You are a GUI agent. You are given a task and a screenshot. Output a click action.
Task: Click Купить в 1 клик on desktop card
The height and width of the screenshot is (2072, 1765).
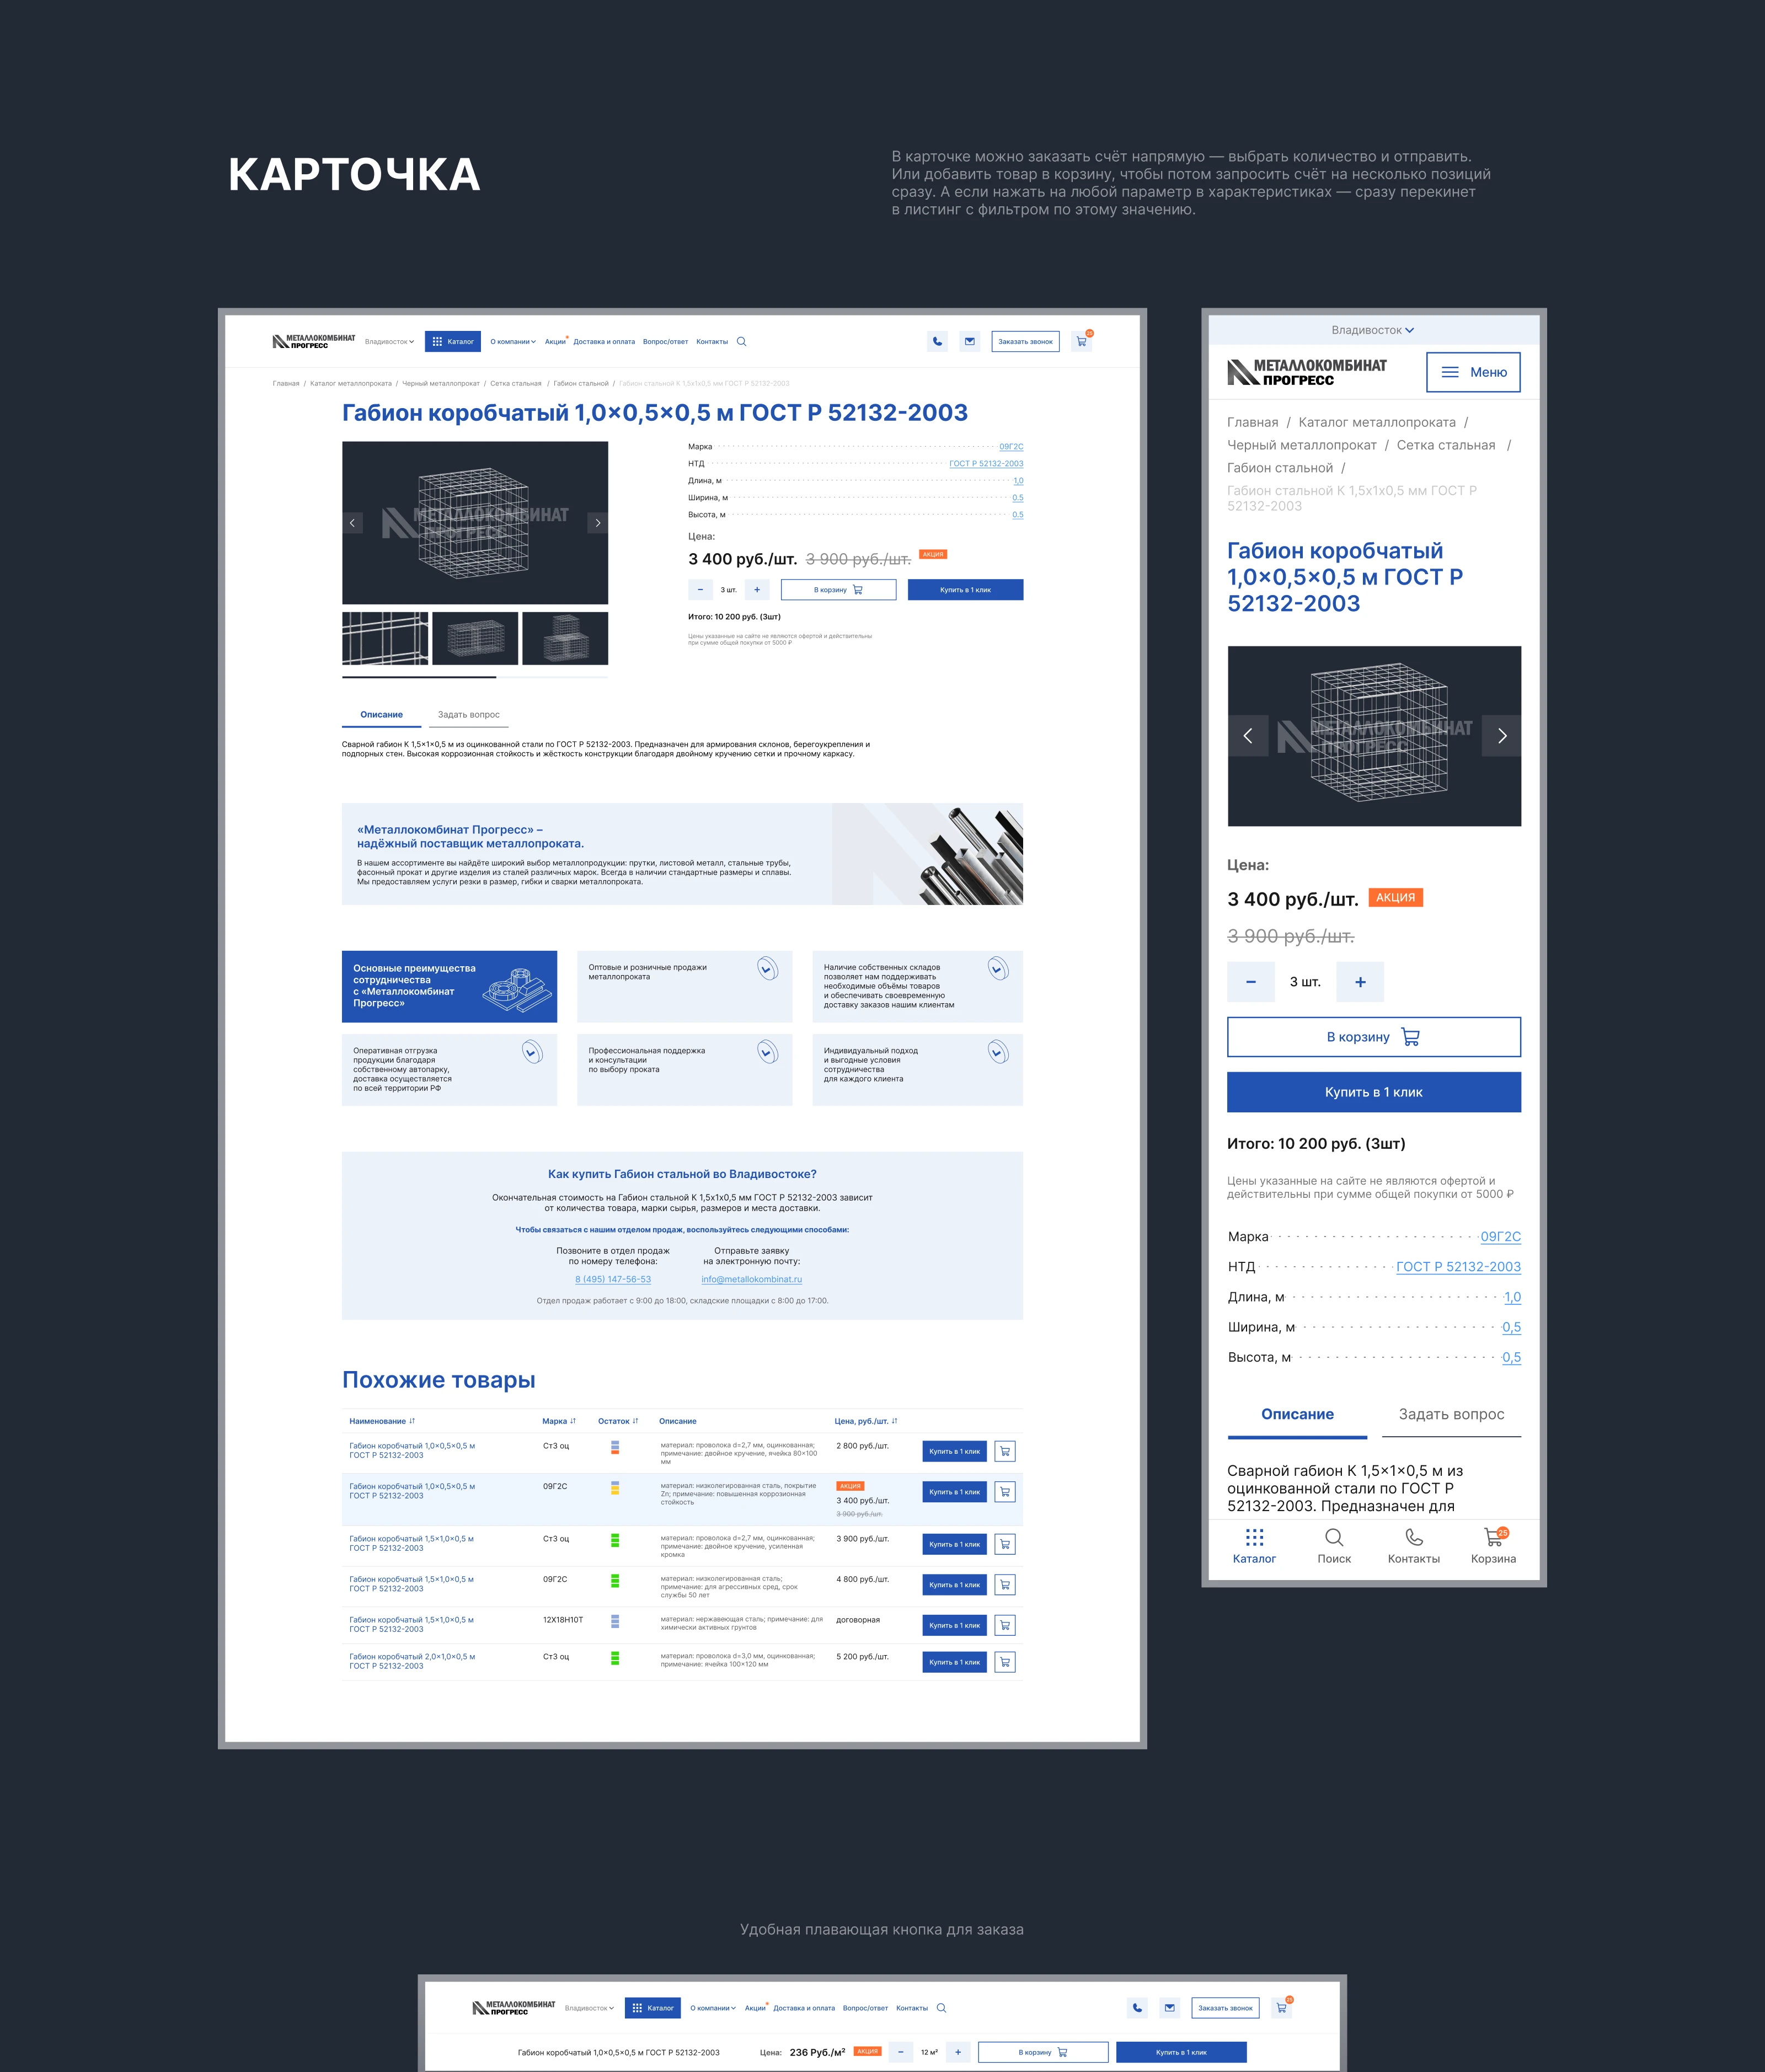pos(965,590)
